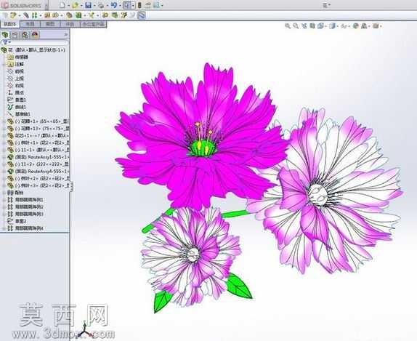
Task: Switch to the 装配体 (Assembly) tab
Action: coord(10,24)
